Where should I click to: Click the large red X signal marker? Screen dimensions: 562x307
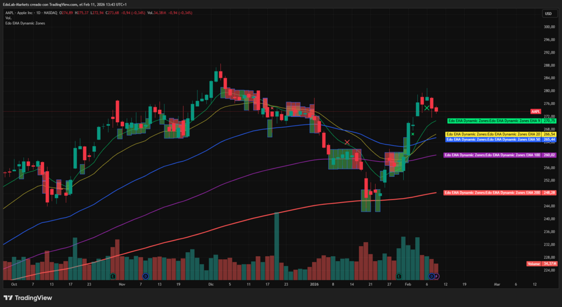click(x=347, y=142)
